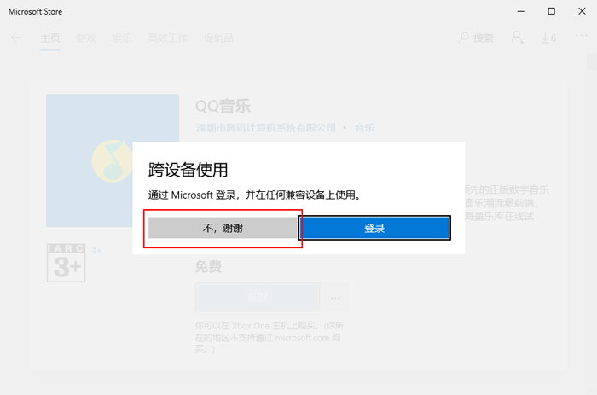Image resolution: width=597 pixels, height=395 pixels.
Task: Open the ellipsis beside the Get button
Action: 335,298
